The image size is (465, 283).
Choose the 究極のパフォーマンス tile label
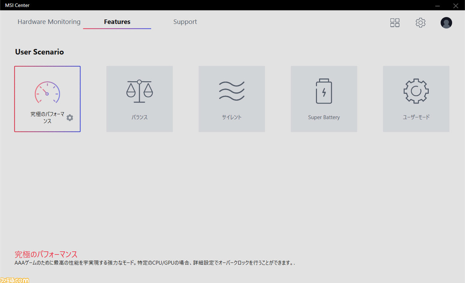(47, 118)
